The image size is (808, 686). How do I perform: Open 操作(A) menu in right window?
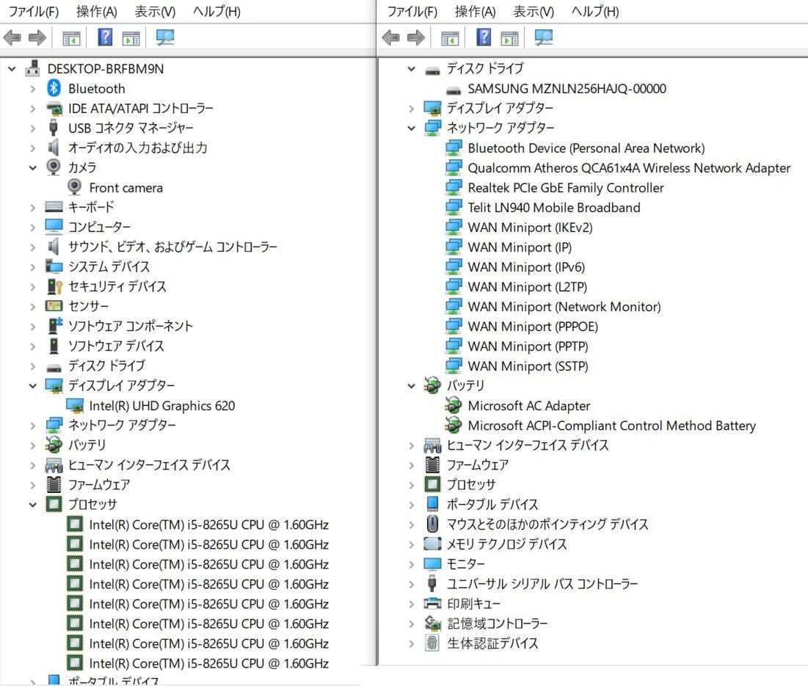(475, 11)
